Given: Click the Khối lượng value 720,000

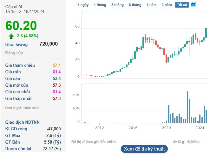Looking at the screenshot, I should tap(49, 44).
